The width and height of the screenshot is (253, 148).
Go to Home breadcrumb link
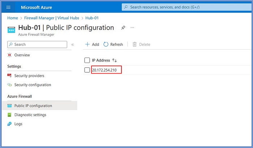(x=13, y=18)
